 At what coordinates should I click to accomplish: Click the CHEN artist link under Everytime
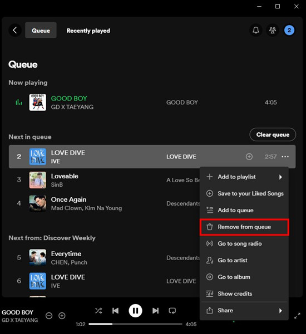[x=60, y=262]
